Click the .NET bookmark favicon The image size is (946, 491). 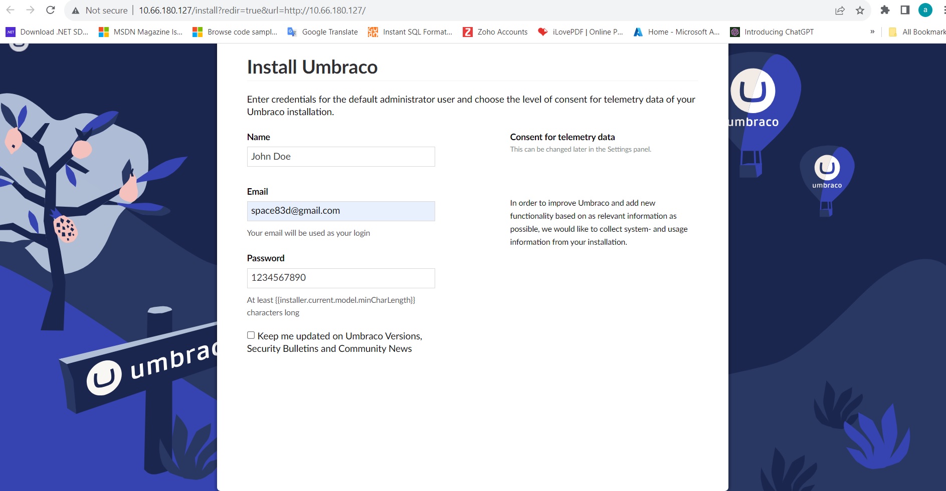[11, 32]
